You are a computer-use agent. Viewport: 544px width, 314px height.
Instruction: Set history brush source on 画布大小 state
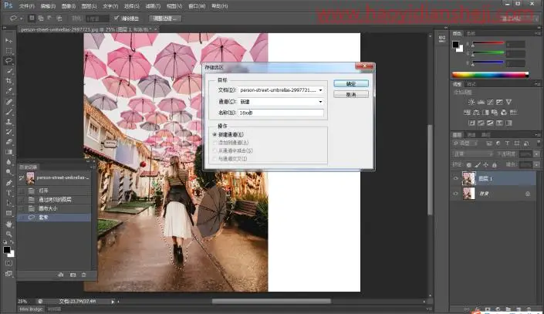tap(22, 208)
